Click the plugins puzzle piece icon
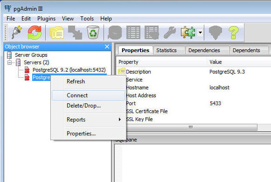 [x=188, y=32]
